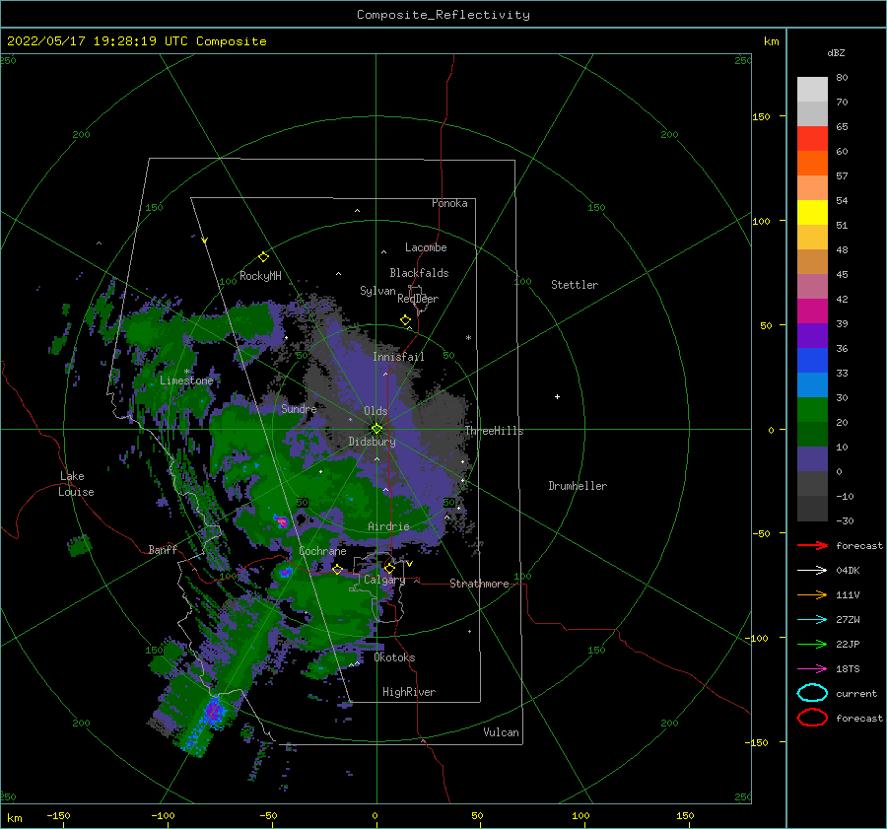Viewport: 887px width, 829px height.
Task: Click the Vulcan city label
Action: pos(501,732)
